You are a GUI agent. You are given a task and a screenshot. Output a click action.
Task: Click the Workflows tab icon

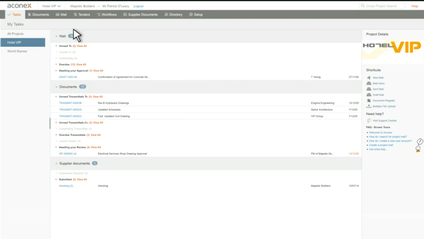[x=99, y=14]
